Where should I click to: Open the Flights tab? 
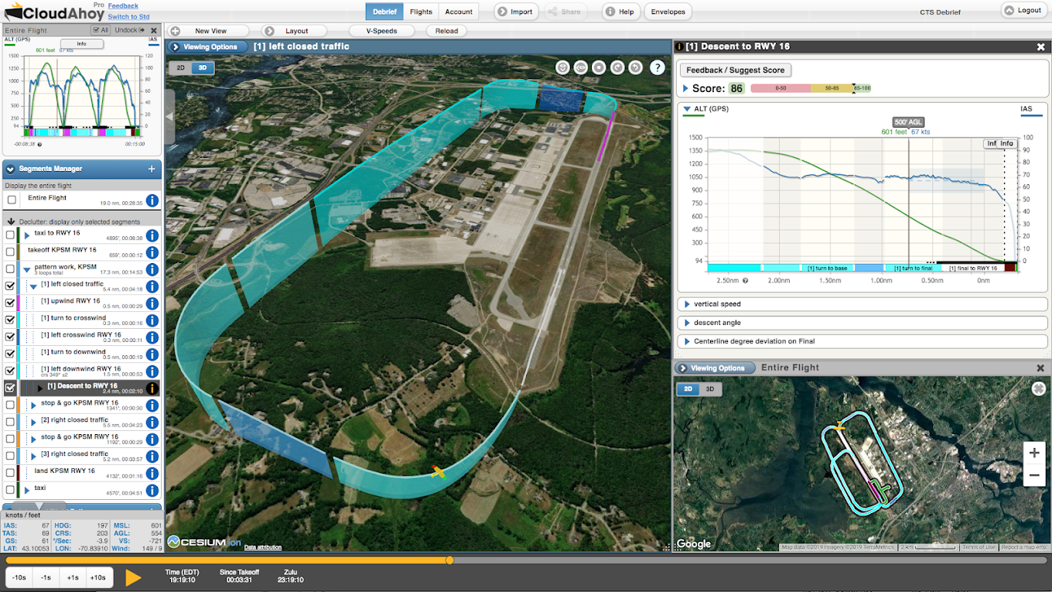tap(421, 12)
